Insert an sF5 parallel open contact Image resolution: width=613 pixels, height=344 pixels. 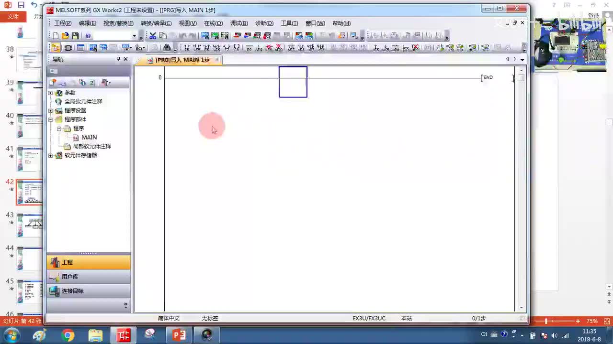point(197,48)
